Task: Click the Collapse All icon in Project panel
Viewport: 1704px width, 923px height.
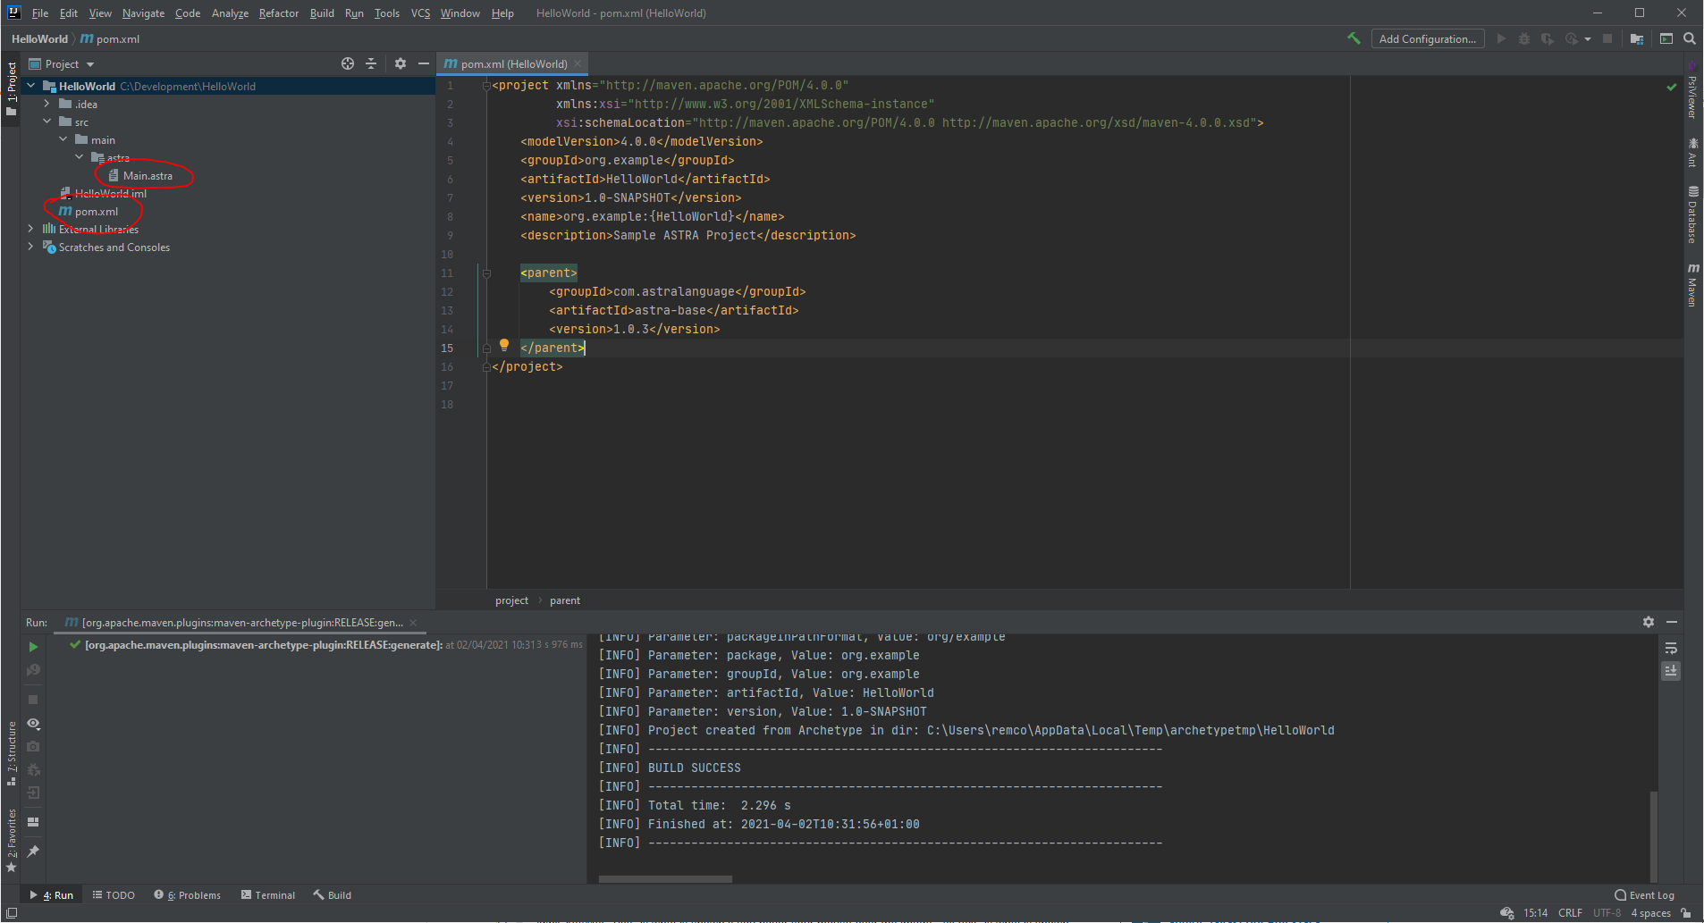Action: pyautogui.click(x=371, y=63)
